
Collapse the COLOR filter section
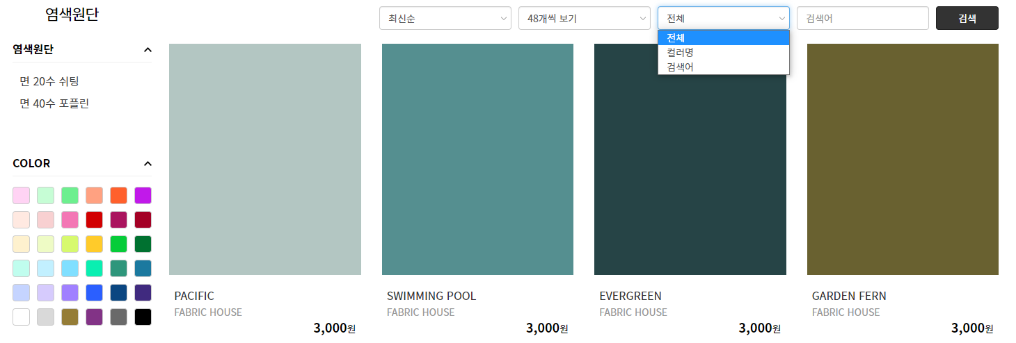[147, 164]
